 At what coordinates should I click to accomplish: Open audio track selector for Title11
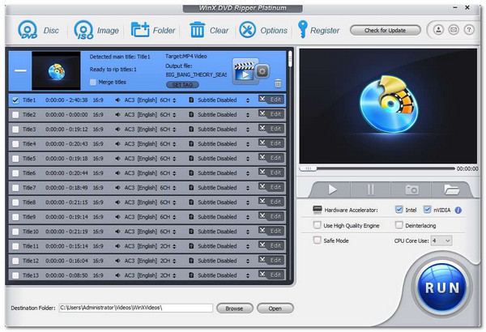[x=174, y=246]
